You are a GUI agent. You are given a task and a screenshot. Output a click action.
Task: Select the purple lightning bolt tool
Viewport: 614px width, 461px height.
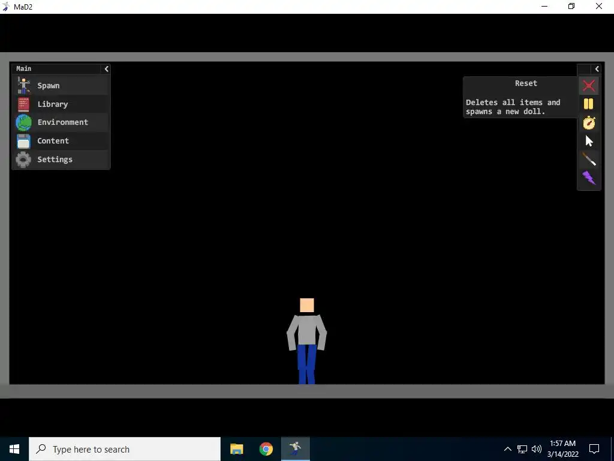point(589,178)
